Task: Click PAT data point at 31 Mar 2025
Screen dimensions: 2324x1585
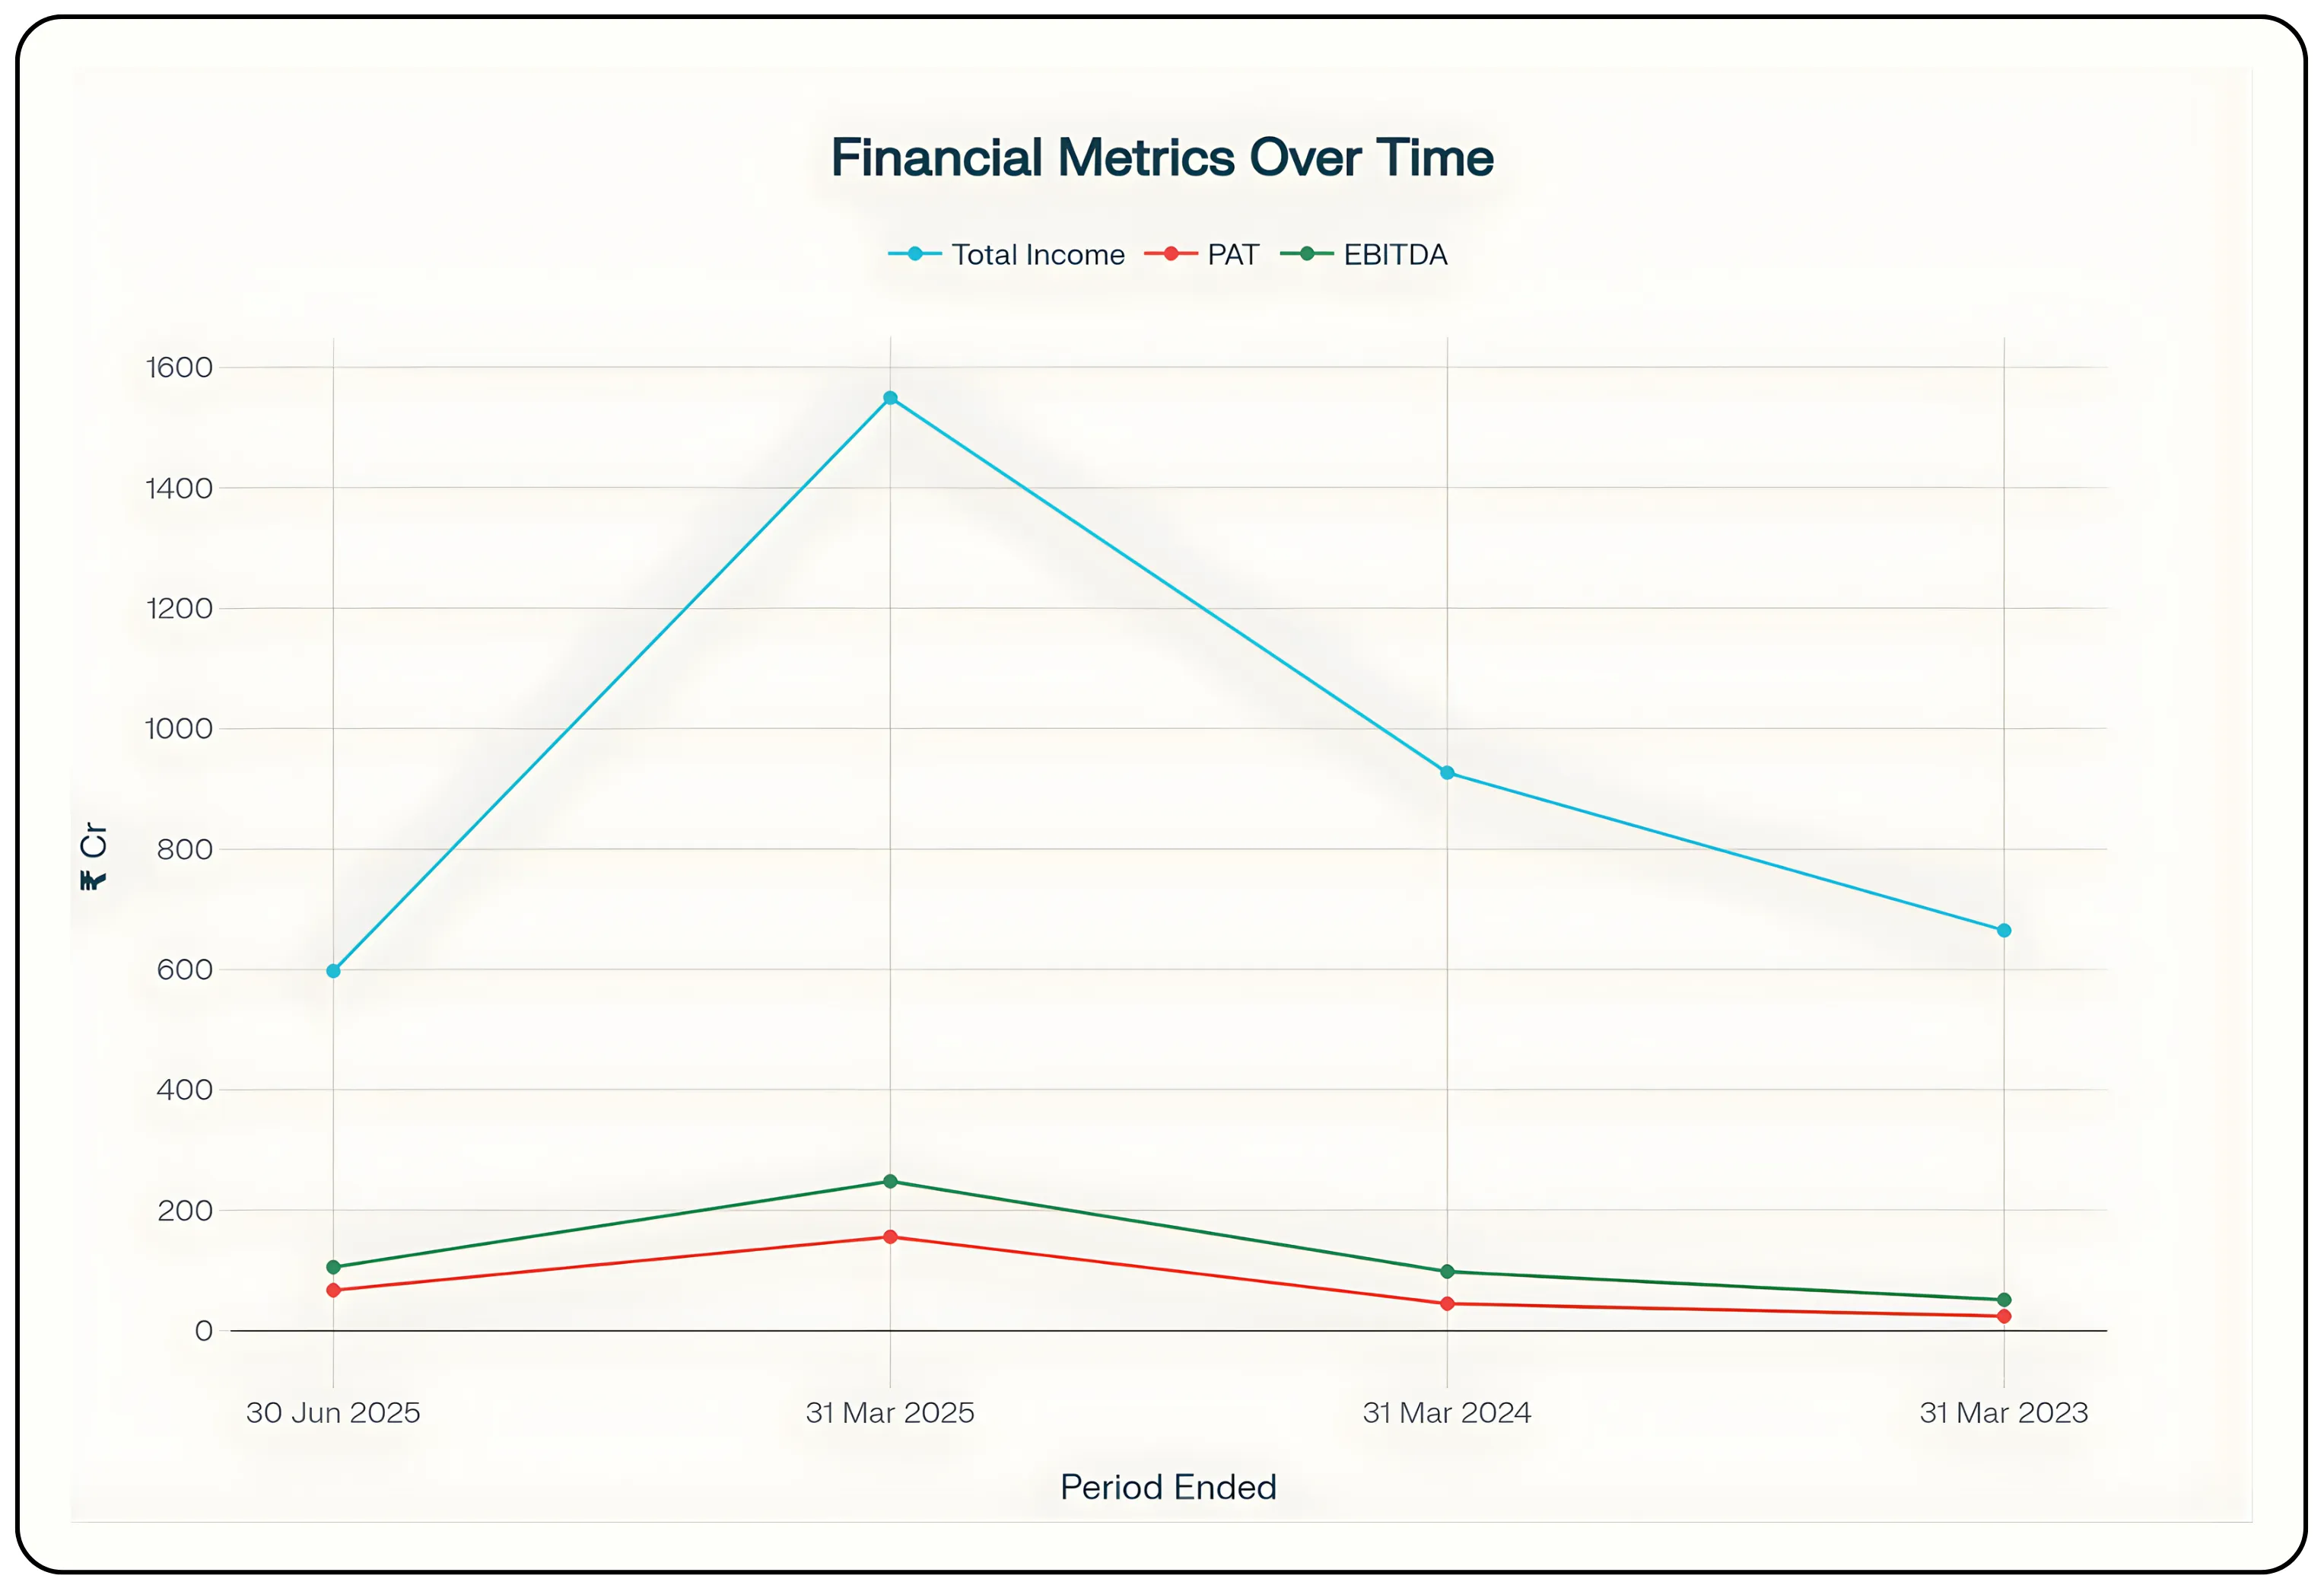Action: (890, 1237)
